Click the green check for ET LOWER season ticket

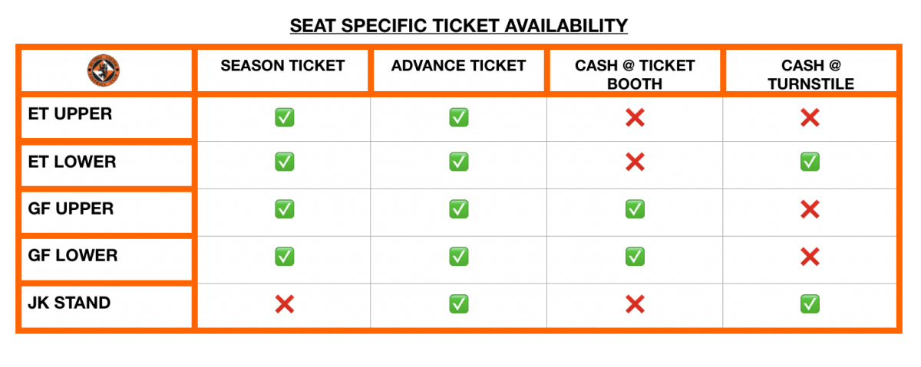tap(284, 162)
